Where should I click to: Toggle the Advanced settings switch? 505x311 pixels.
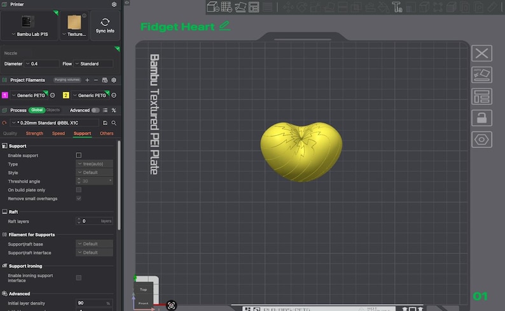click(x=95, y=110)
